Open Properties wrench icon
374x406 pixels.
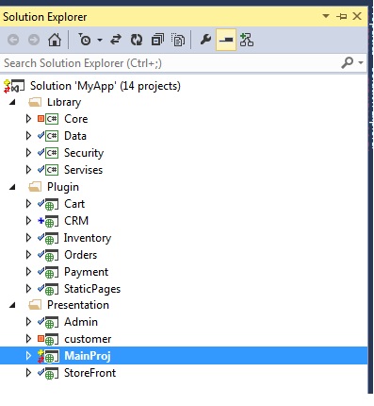(205, 40)
